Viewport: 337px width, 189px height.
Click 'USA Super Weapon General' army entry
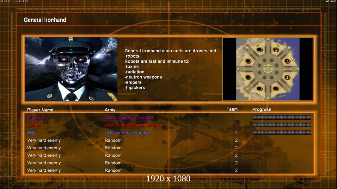click(x=133, y=125)
